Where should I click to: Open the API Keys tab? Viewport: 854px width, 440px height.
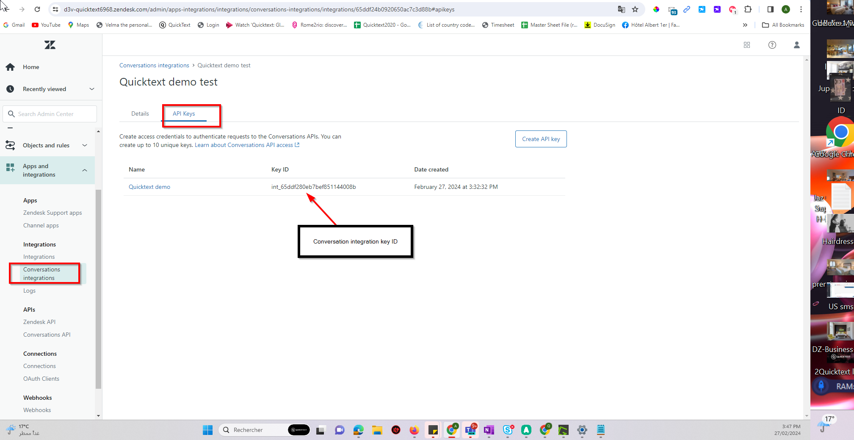click(183, 113)
